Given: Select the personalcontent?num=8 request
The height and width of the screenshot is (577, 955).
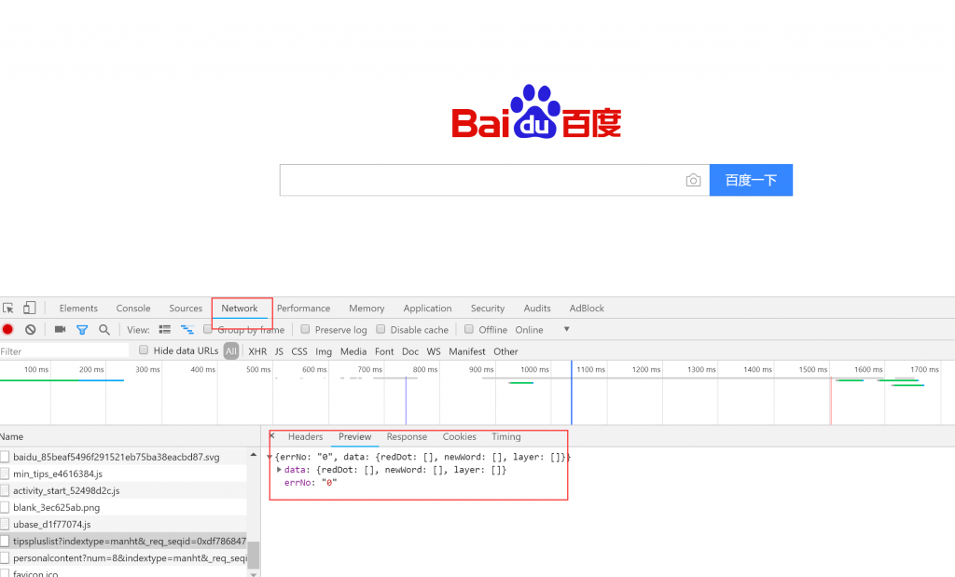Looking at the screenshot, I should [123, 557].
